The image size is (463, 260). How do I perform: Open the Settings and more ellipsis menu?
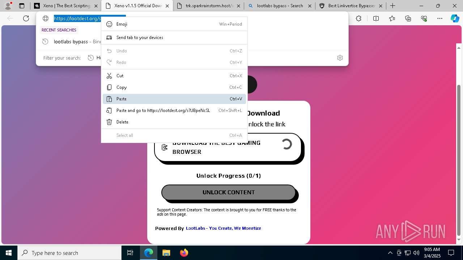point(440,18)
